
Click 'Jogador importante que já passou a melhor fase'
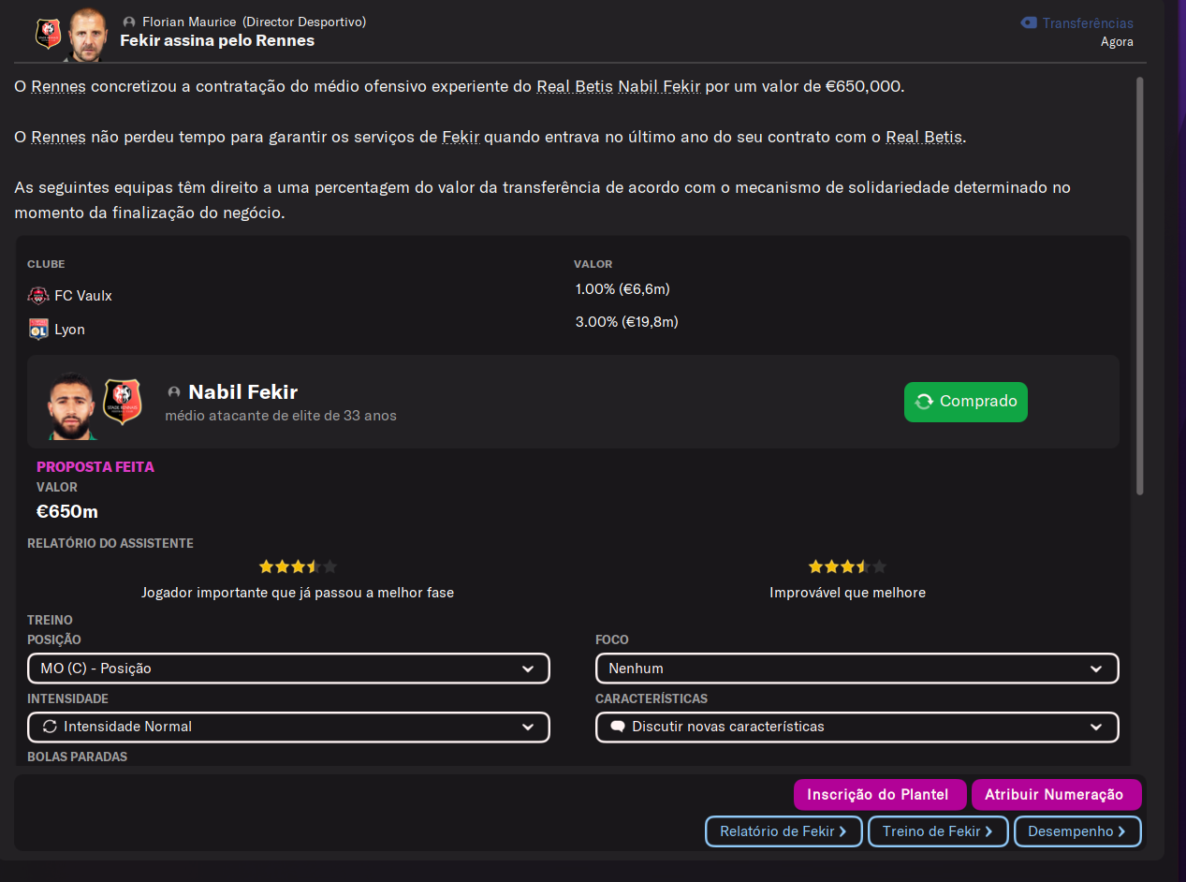(x=298, y=593)
